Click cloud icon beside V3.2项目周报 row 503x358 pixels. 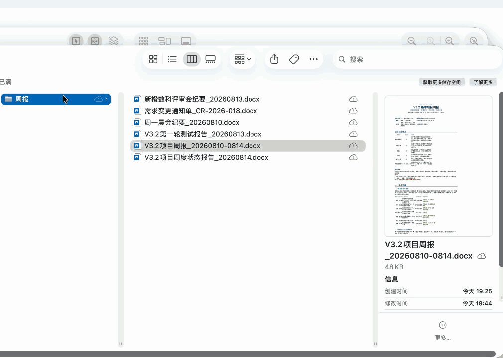tap(353, 146)
